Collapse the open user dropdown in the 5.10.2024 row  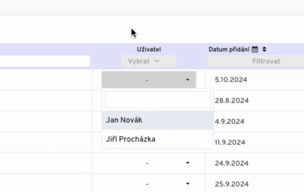[149, 80]
